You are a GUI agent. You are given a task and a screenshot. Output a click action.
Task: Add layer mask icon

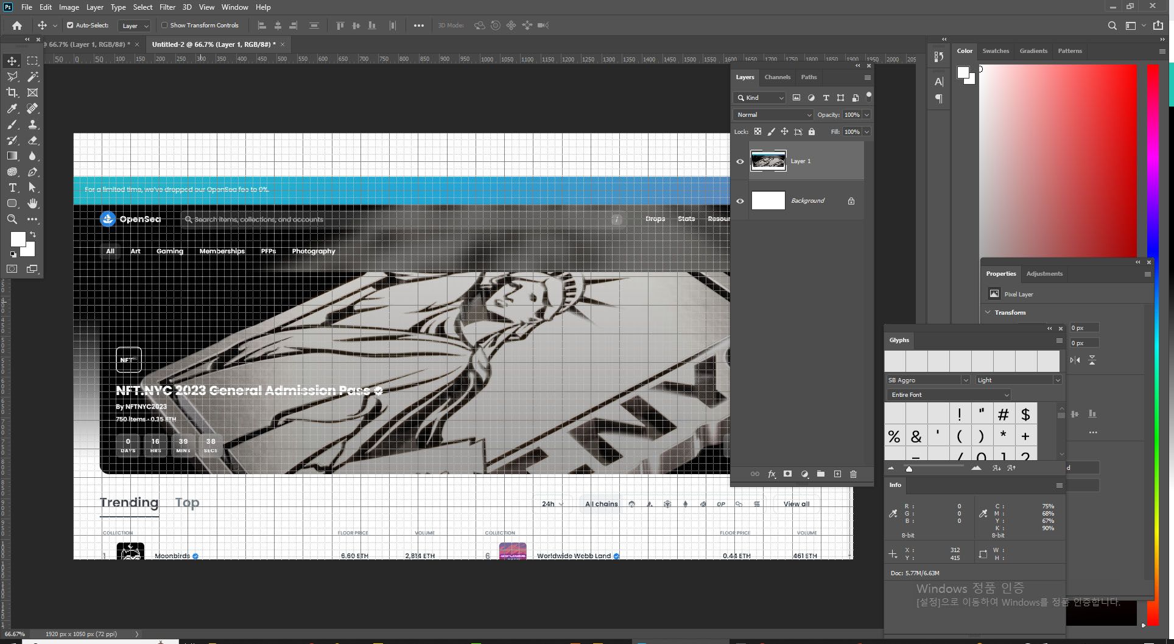point(787,474)
